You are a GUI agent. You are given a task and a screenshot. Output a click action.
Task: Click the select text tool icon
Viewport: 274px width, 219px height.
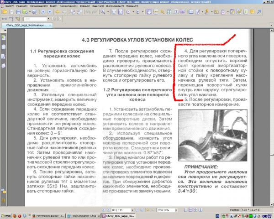tap(156, 12)
